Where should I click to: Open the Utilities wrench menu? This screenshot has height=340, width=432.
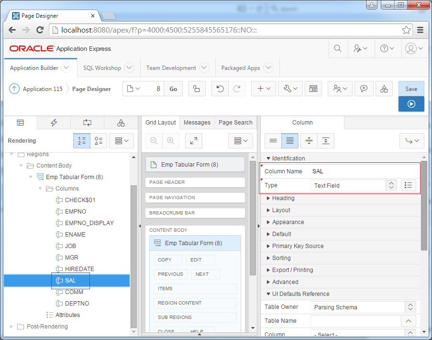pyautogui.click(x=290, y=89)
